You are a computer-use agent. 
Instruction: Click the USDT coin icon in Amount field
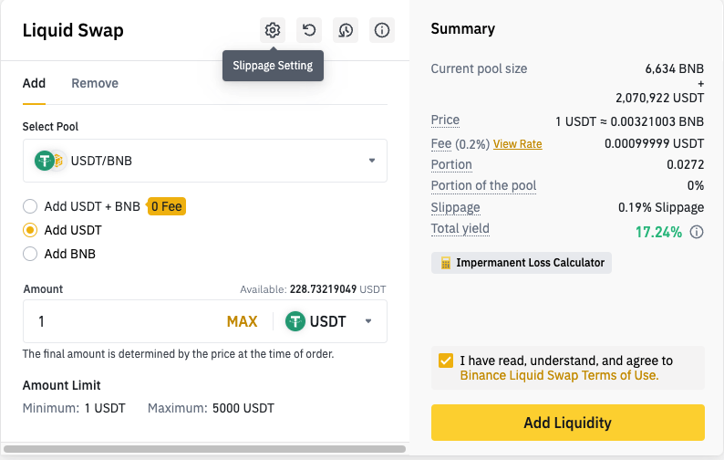pyautogui.click(x=295, y=321)
